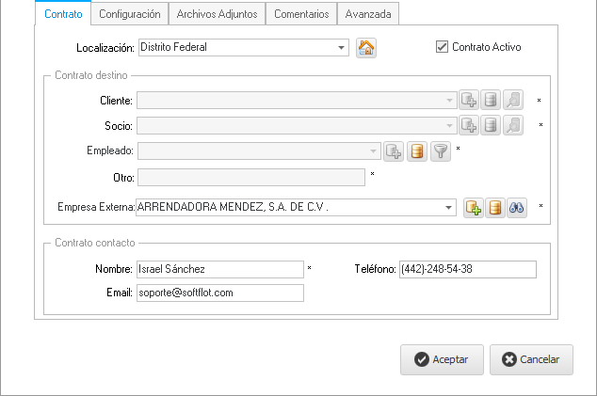
Task: Click the home icon beside Localización
Action: pyautogui.click(x=366, y=48)
